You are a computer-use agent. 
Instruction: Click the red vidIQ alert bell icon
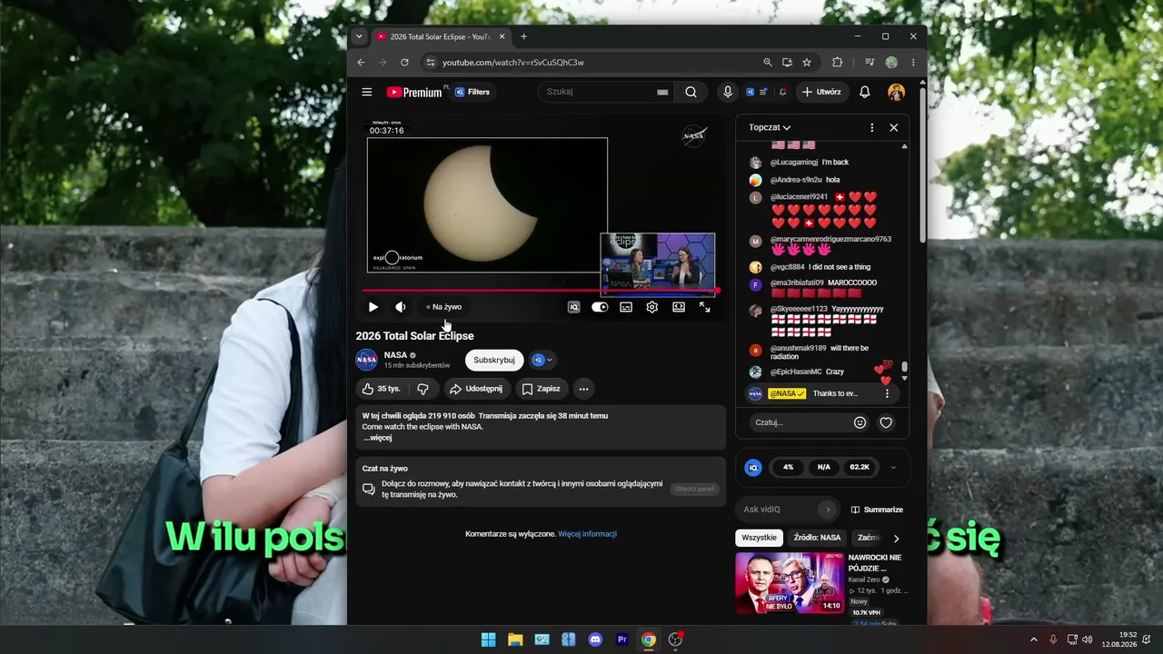click(x=782, y=92)
